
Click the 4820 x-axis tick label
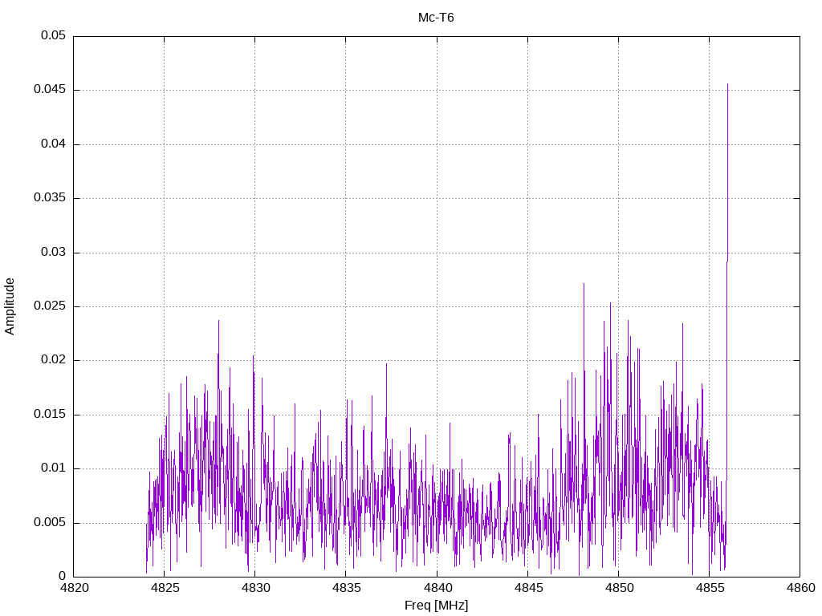click(x=74, y=588)
